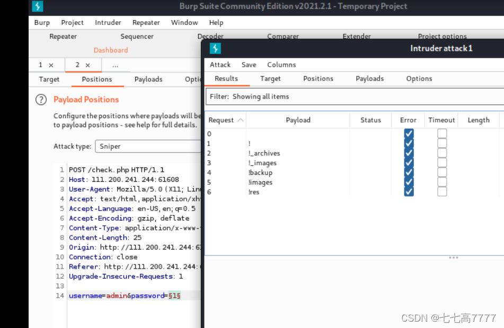Switch to the Dashboard tab
The image size is (504, 328).
pos(111,50)
